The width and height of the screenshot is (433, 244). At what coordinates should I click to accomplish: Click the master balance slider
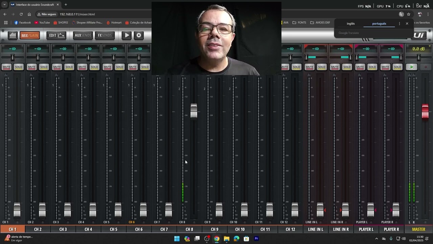coord(418,57)
